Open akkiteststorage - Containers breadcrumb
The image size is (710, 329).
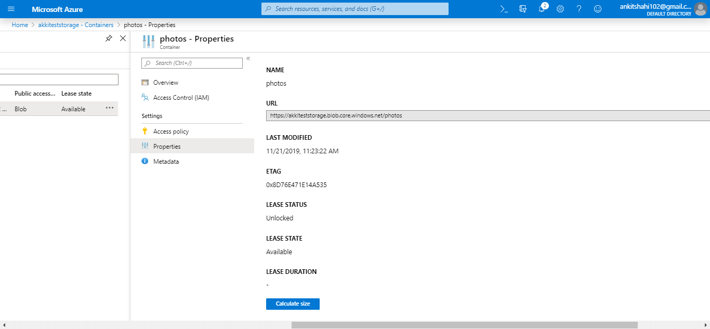(76, 25)
